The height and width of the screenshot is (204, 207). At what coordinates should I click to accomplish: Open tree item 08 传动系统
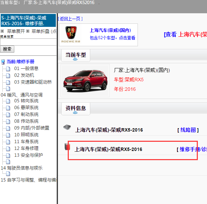(x=27, y=121)
